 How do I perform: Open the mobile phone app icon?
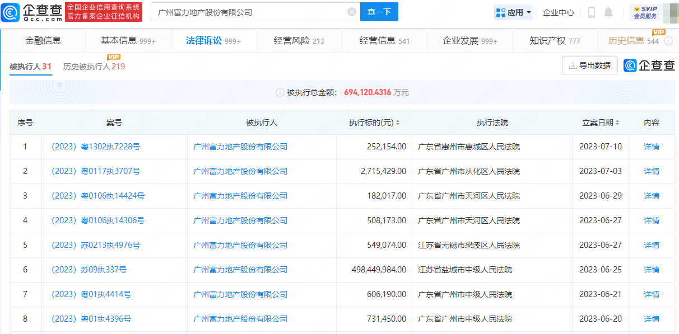tap(591, 12)
